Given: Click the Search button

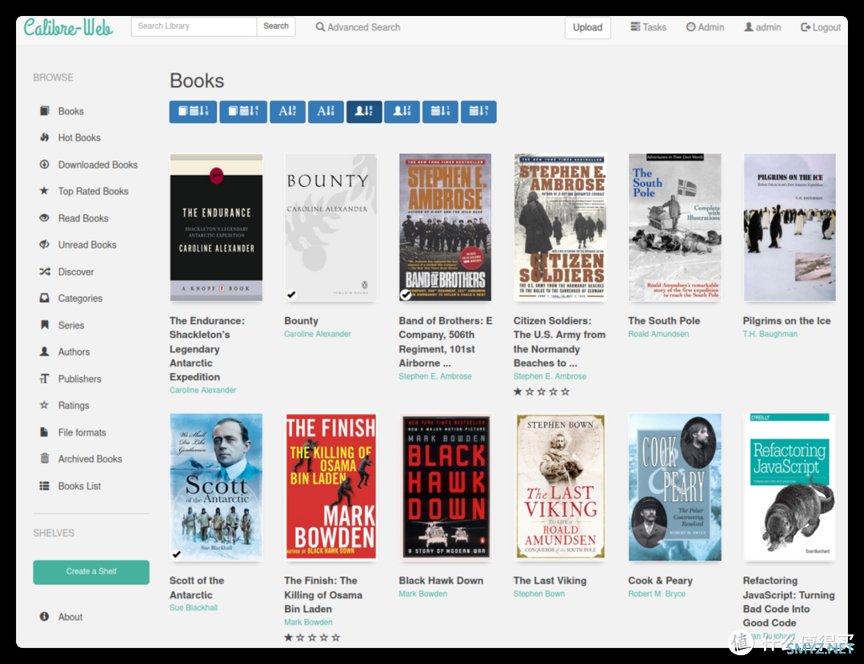Looking at the screenshot, I should [276, 26].
